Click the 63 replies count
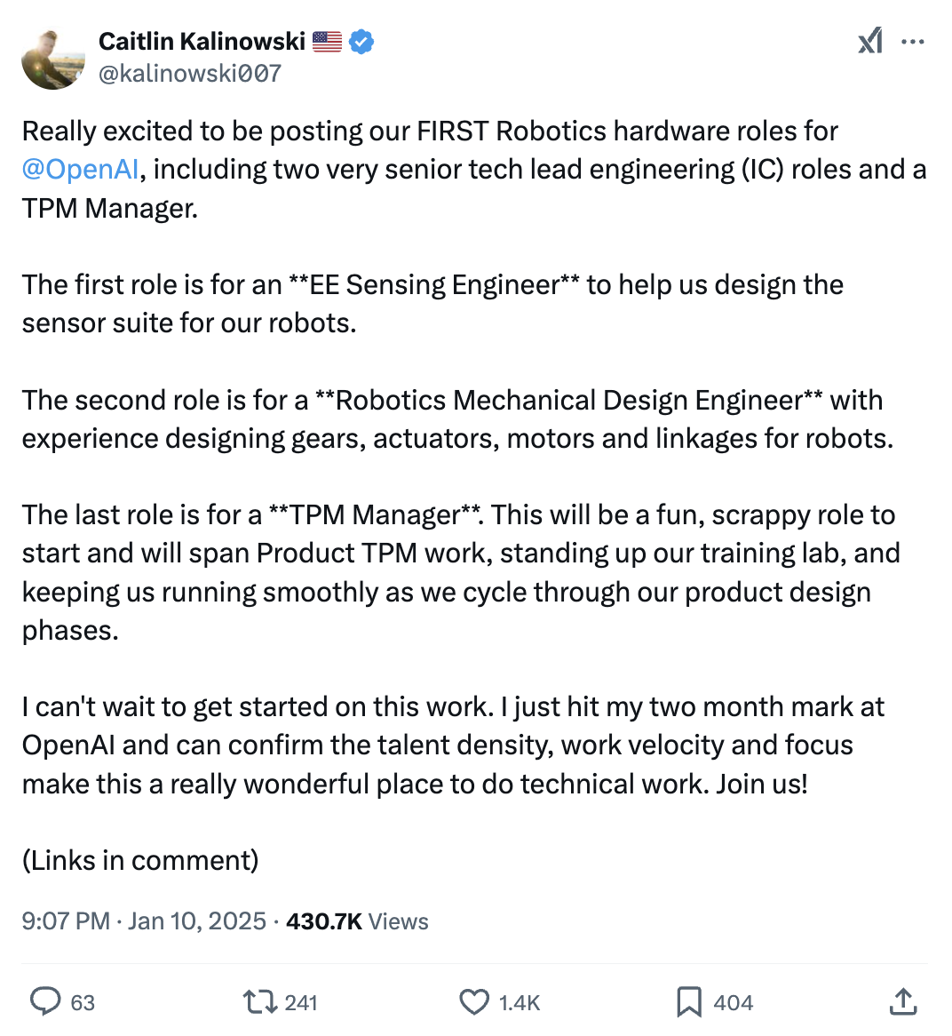This screenshot has width=952, height=1036. pyautogui.click(x=83, y=1003)
